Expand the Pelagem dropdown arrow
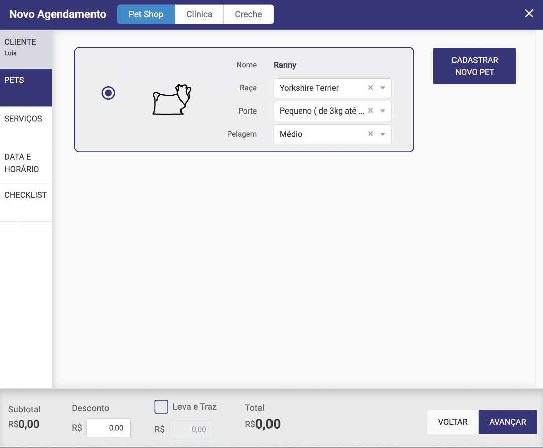 click(x=383, y=134)
